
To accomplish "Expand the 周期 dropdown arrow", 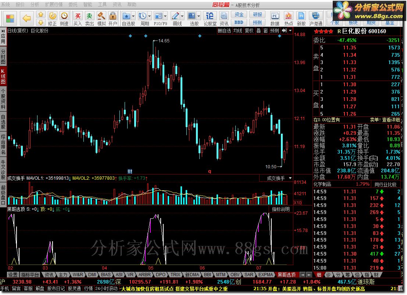I will pos(150,16).
